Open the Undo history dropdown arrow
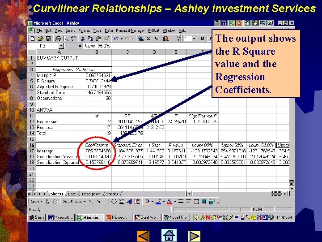The width and height of the screenshot is (322, 242). 122,39
